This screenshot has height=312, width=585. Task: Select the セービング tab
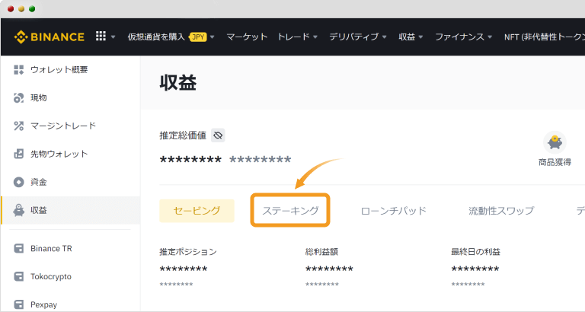coord(197,211)
